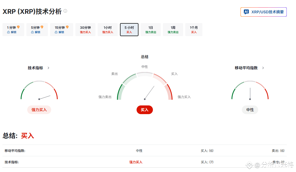The image size is (296, 172).
Task: Click the 强力买入 badge under 技术指标 gauge
Action: pyautogui.click(x=39, y=110)
